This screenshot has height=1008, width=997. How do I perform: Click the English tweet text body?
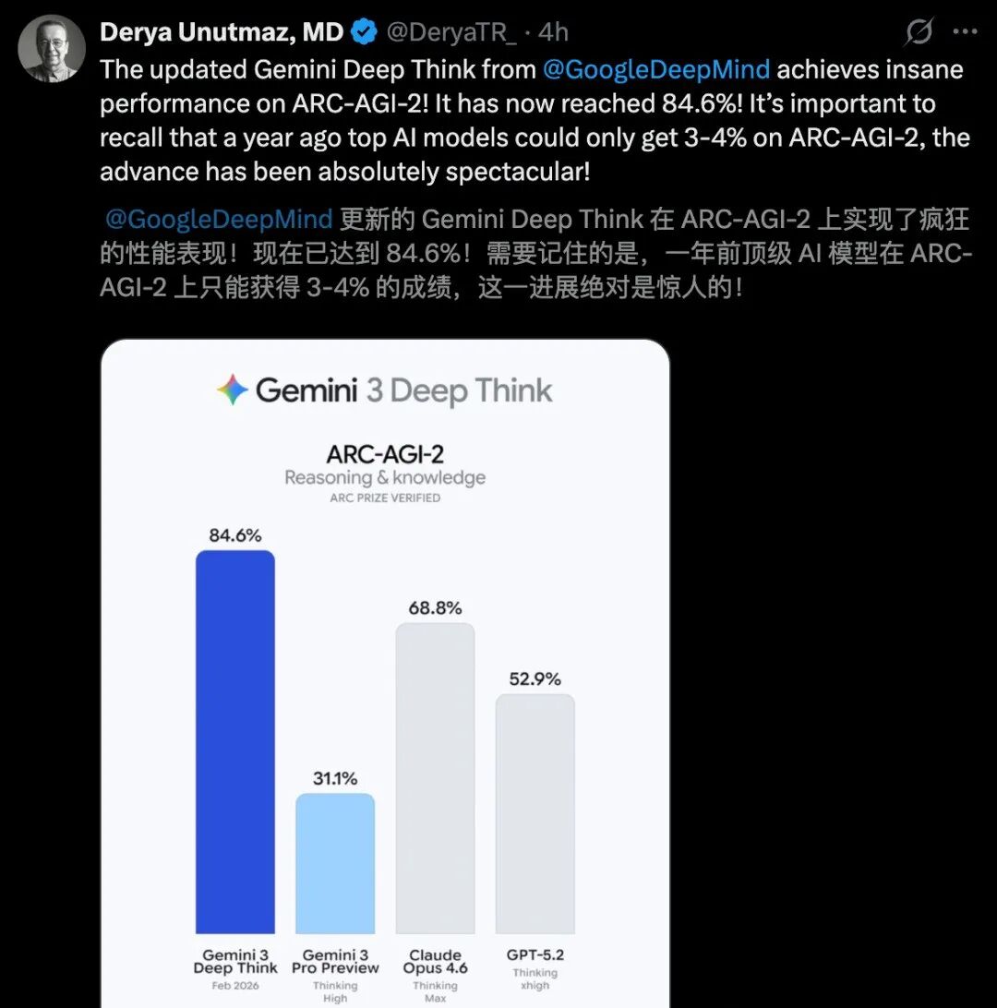click(535, 121)
